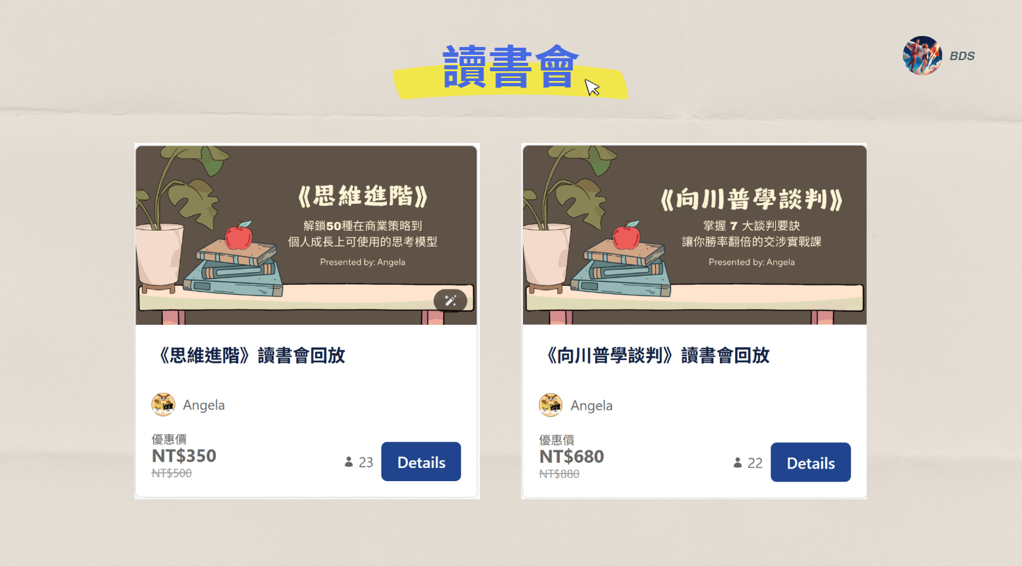Click Angela's avatar on 向川普學談判 card
This screenshot has width=1022, height=566.
click(551, 405)
